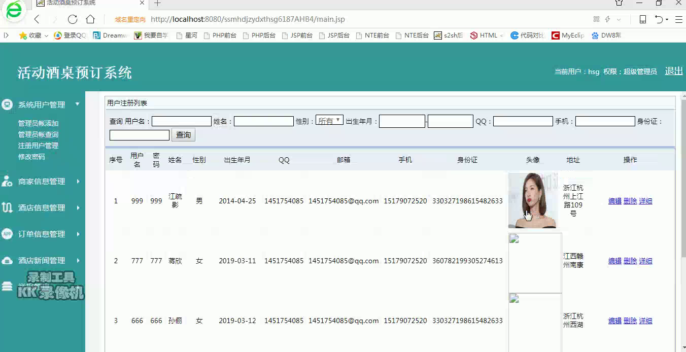The image size is (686, 352).
Task: Open the 性别 所有 dropdown
Action: pos(329,121)
